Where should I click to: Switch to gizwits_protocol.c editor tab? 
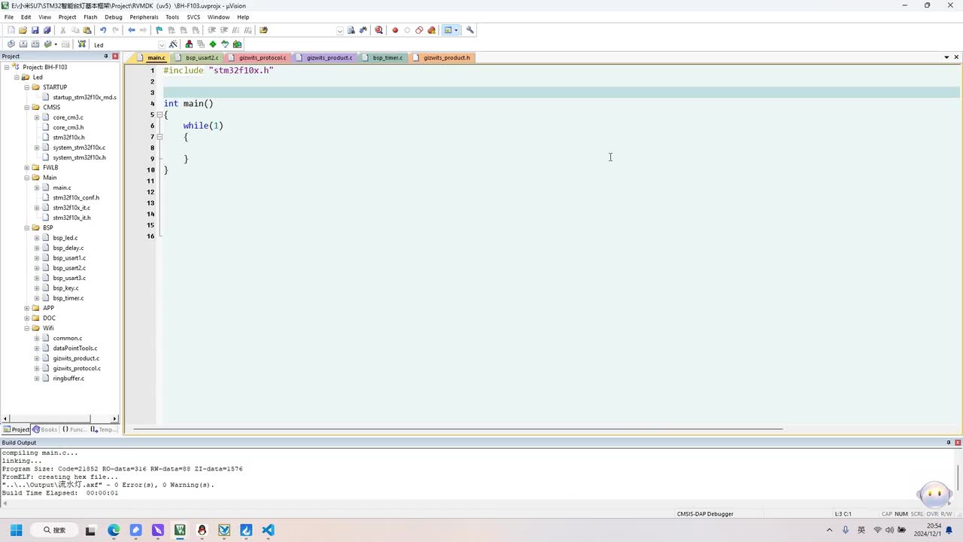[x=257, y=58]
